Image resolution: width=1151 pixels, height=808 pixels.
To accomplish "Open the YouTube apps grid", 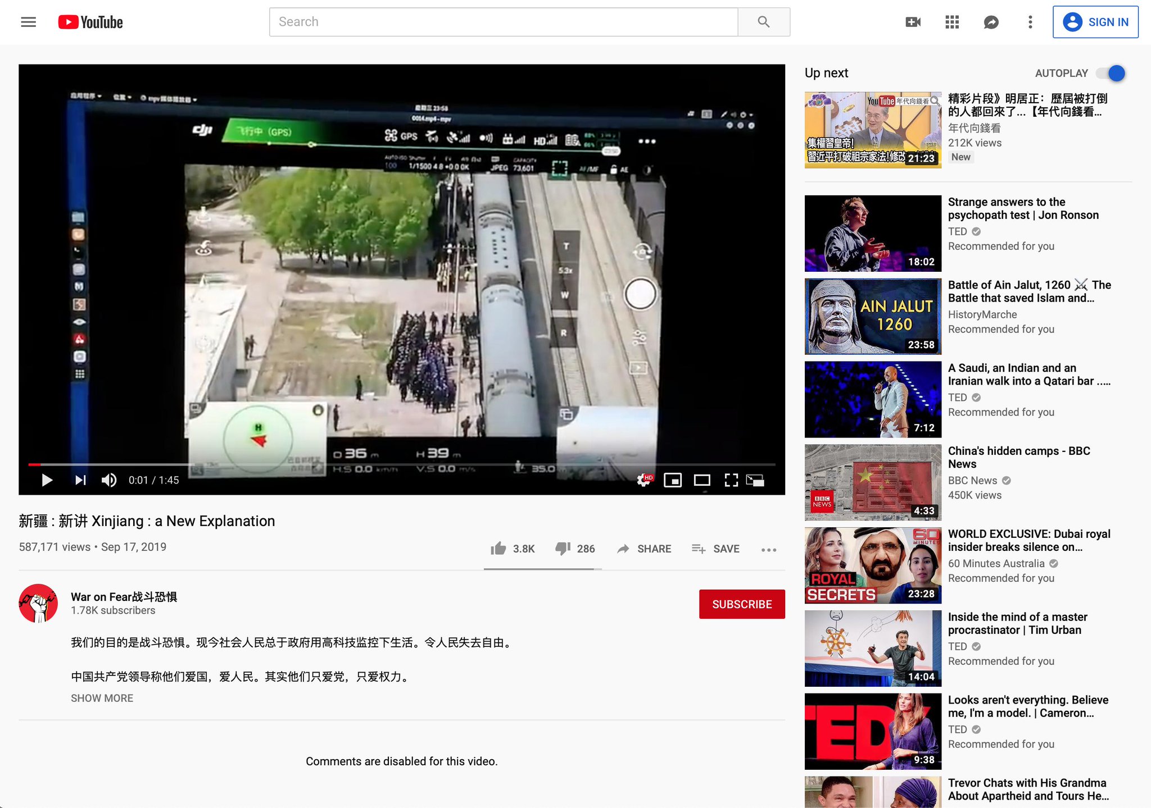I will point(952,22).
